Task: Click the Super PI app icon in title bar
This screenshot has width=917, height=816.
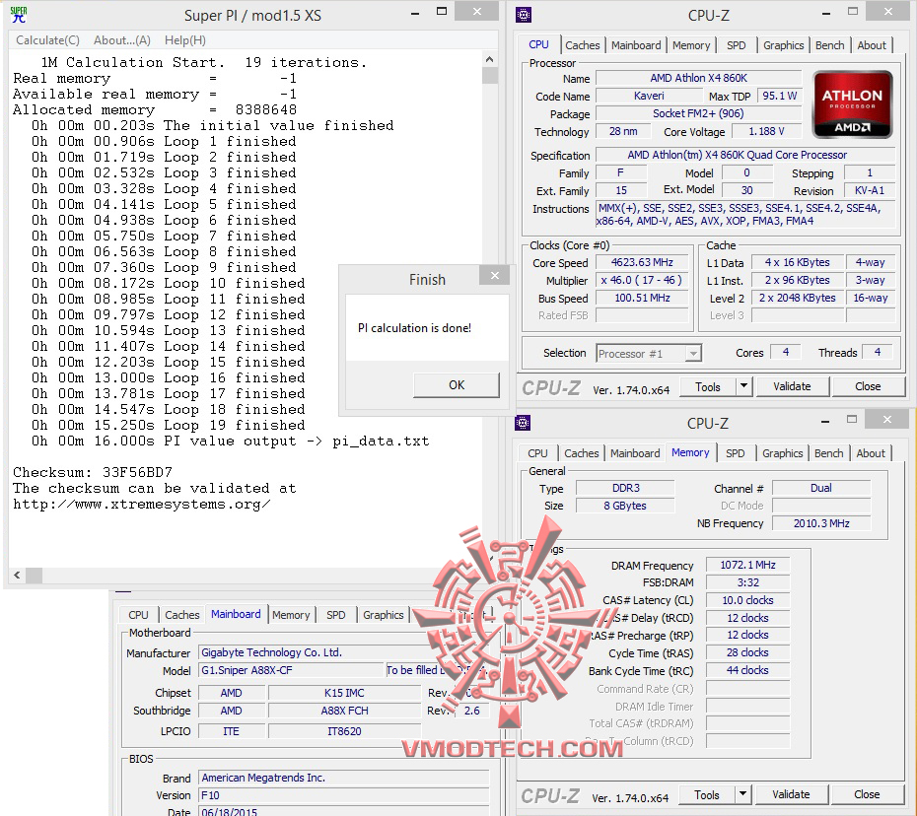Action: pyautogui.click(x=18, y=15)
